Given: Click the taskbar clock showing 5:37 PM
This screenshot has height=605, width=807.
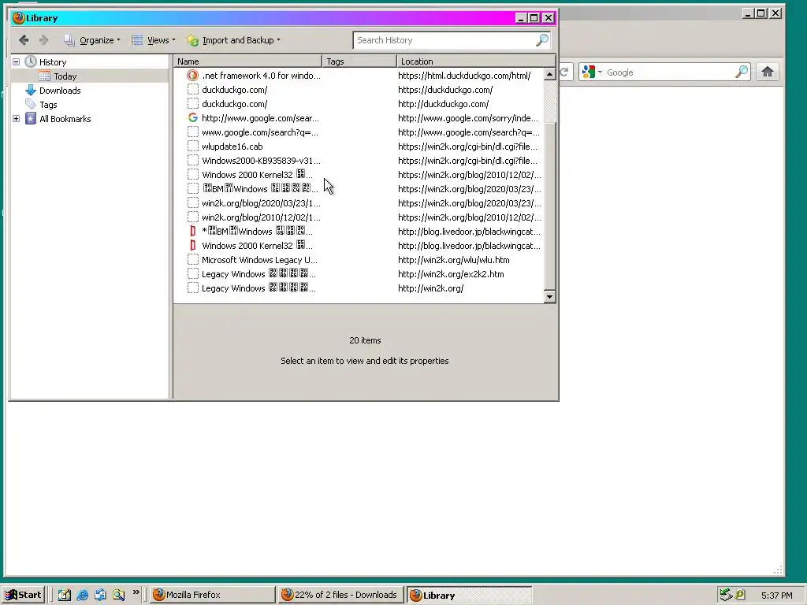Looking at the screenshot, I should [776, 596].
